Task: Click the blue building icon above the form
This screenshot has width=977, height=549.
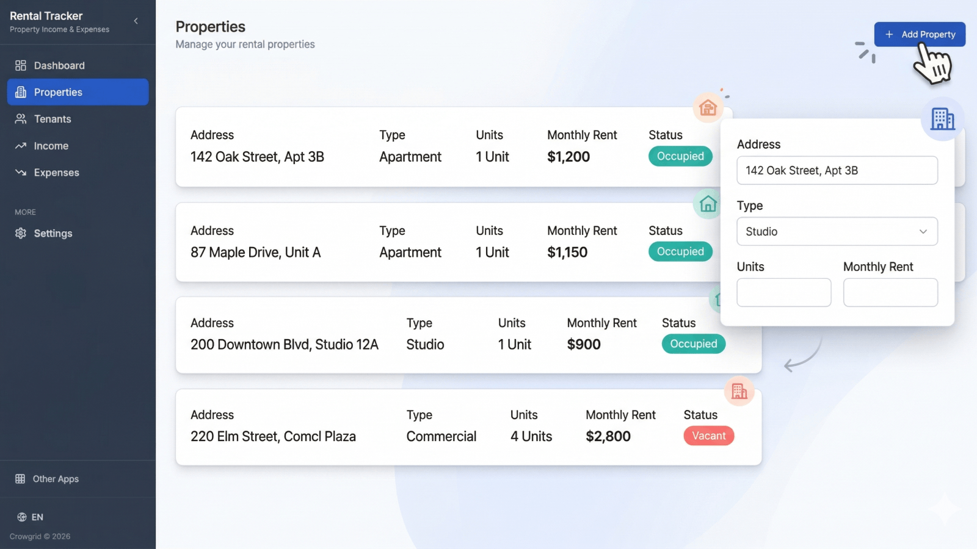Action: pos(943,119)
